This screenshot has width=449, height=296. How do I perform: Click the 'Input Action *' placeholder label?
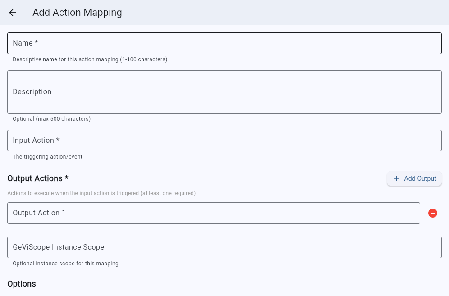coord(36,141)
